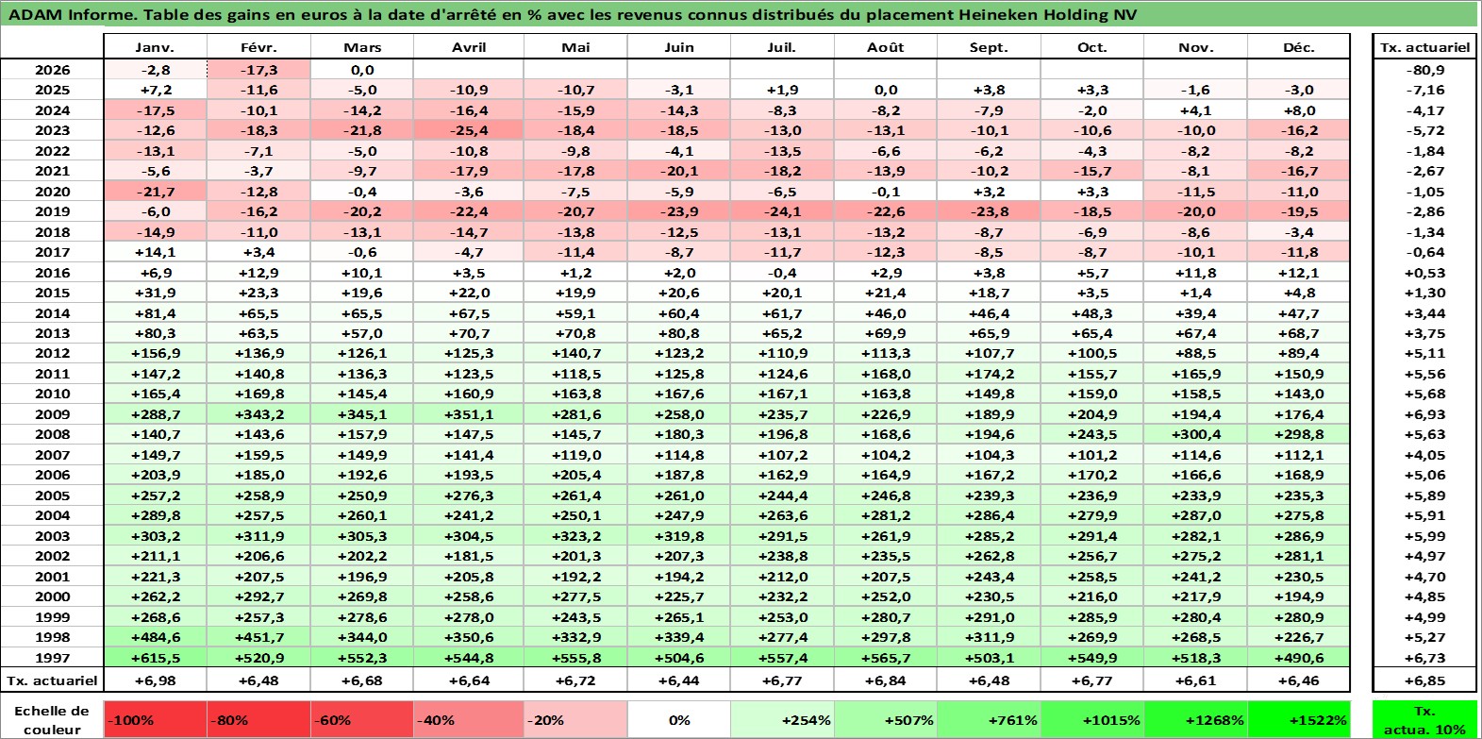Viewport: 1482px width, 739px height.
Task: Click the -21,7 cell in Janv. 2020
Action: (155, 192)
